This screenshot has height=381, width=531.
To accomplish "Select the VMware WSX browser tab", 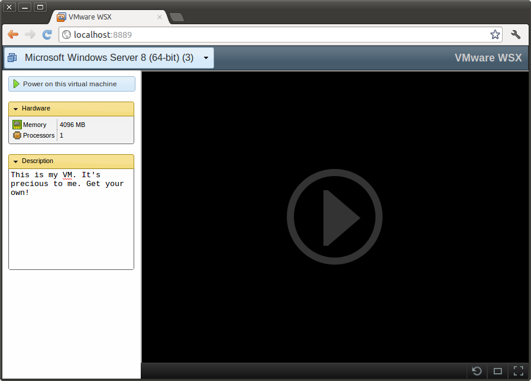I will pos(108,17).
